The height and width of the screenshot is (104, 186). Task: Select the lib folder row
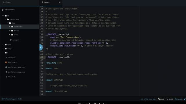[x=19, y=16]
